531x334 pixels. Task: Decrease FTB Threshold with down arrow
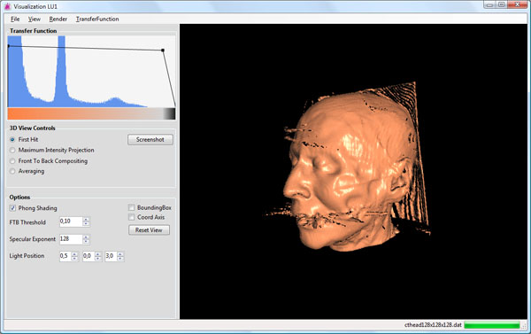point(86,224)
